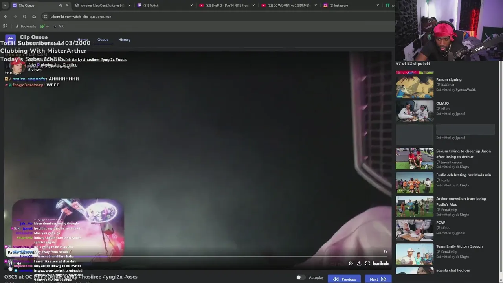Select Sakura trying to cheer up Jason thumbnail
The image size is (503, 283).
tap(415, 158)
